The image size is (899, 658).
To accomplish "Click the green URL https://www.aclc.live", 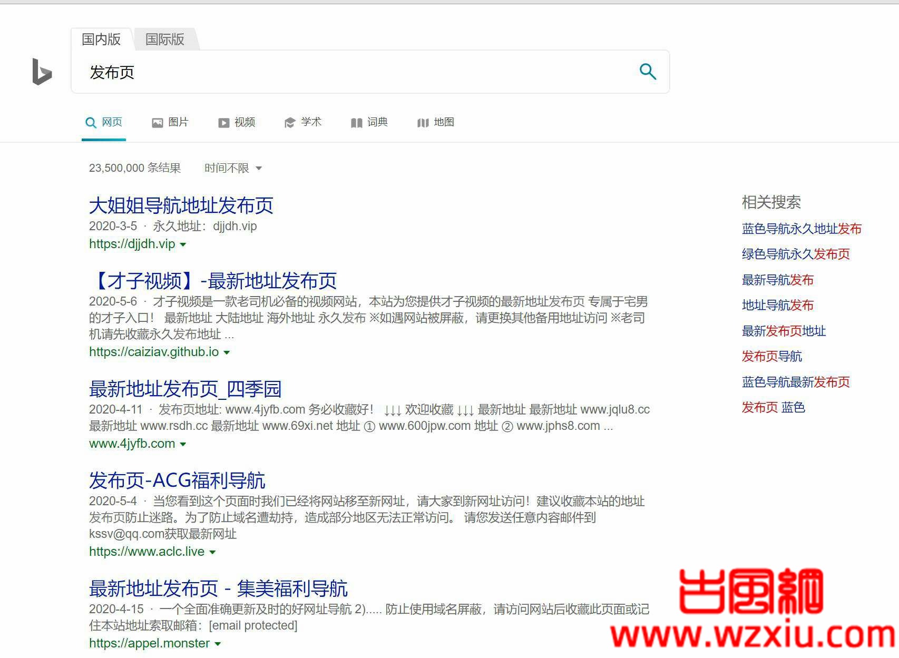I will click(146, 552).
